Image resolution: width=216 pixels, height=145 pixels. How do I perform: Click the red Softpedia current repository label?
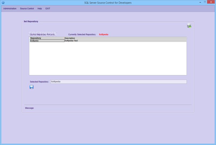[104, 34]
